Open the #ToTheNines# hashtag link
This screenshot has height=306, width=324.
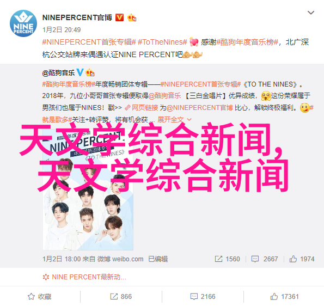[162, 42]
